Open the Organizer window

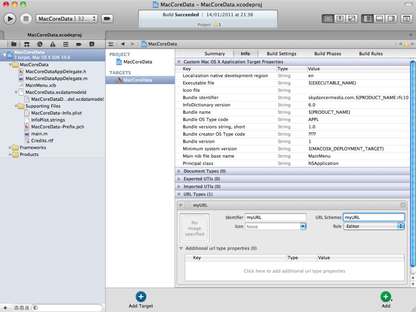(x=406, y=19)
